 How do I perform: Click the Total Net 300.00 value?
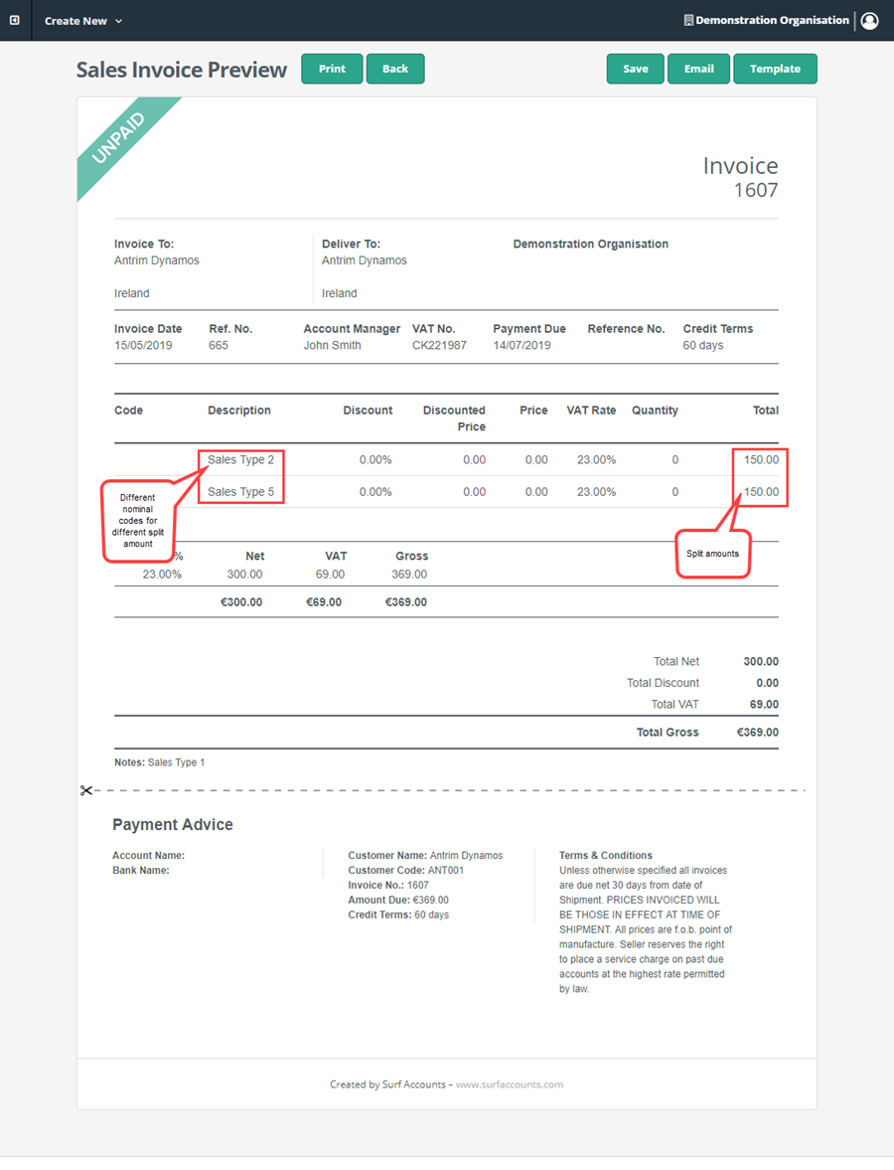[761, 662]
